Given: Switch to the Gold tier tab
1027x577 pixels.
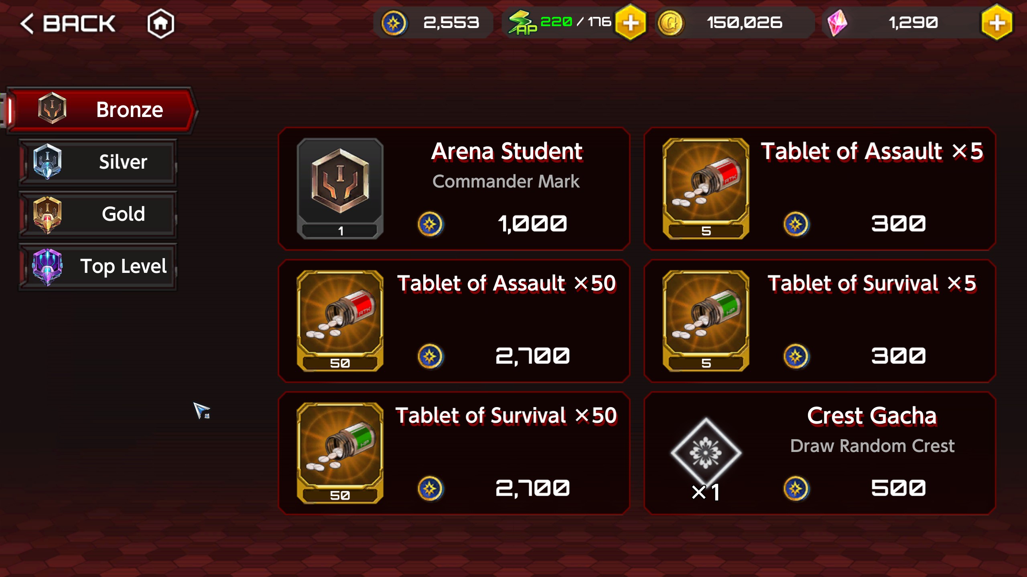Looking at the screenshot, I should (97, 214).
